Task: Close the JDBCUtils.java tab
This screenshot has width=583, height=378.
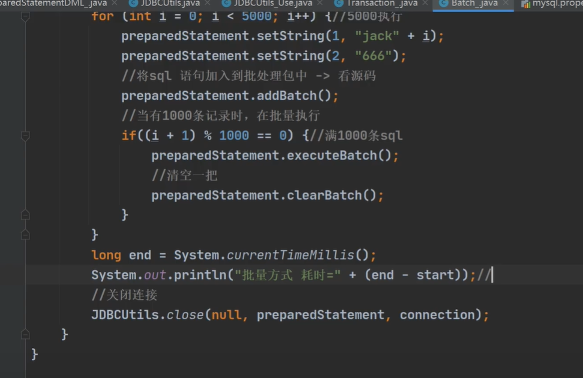Action: pyautogui.click(x=208, y=3)
